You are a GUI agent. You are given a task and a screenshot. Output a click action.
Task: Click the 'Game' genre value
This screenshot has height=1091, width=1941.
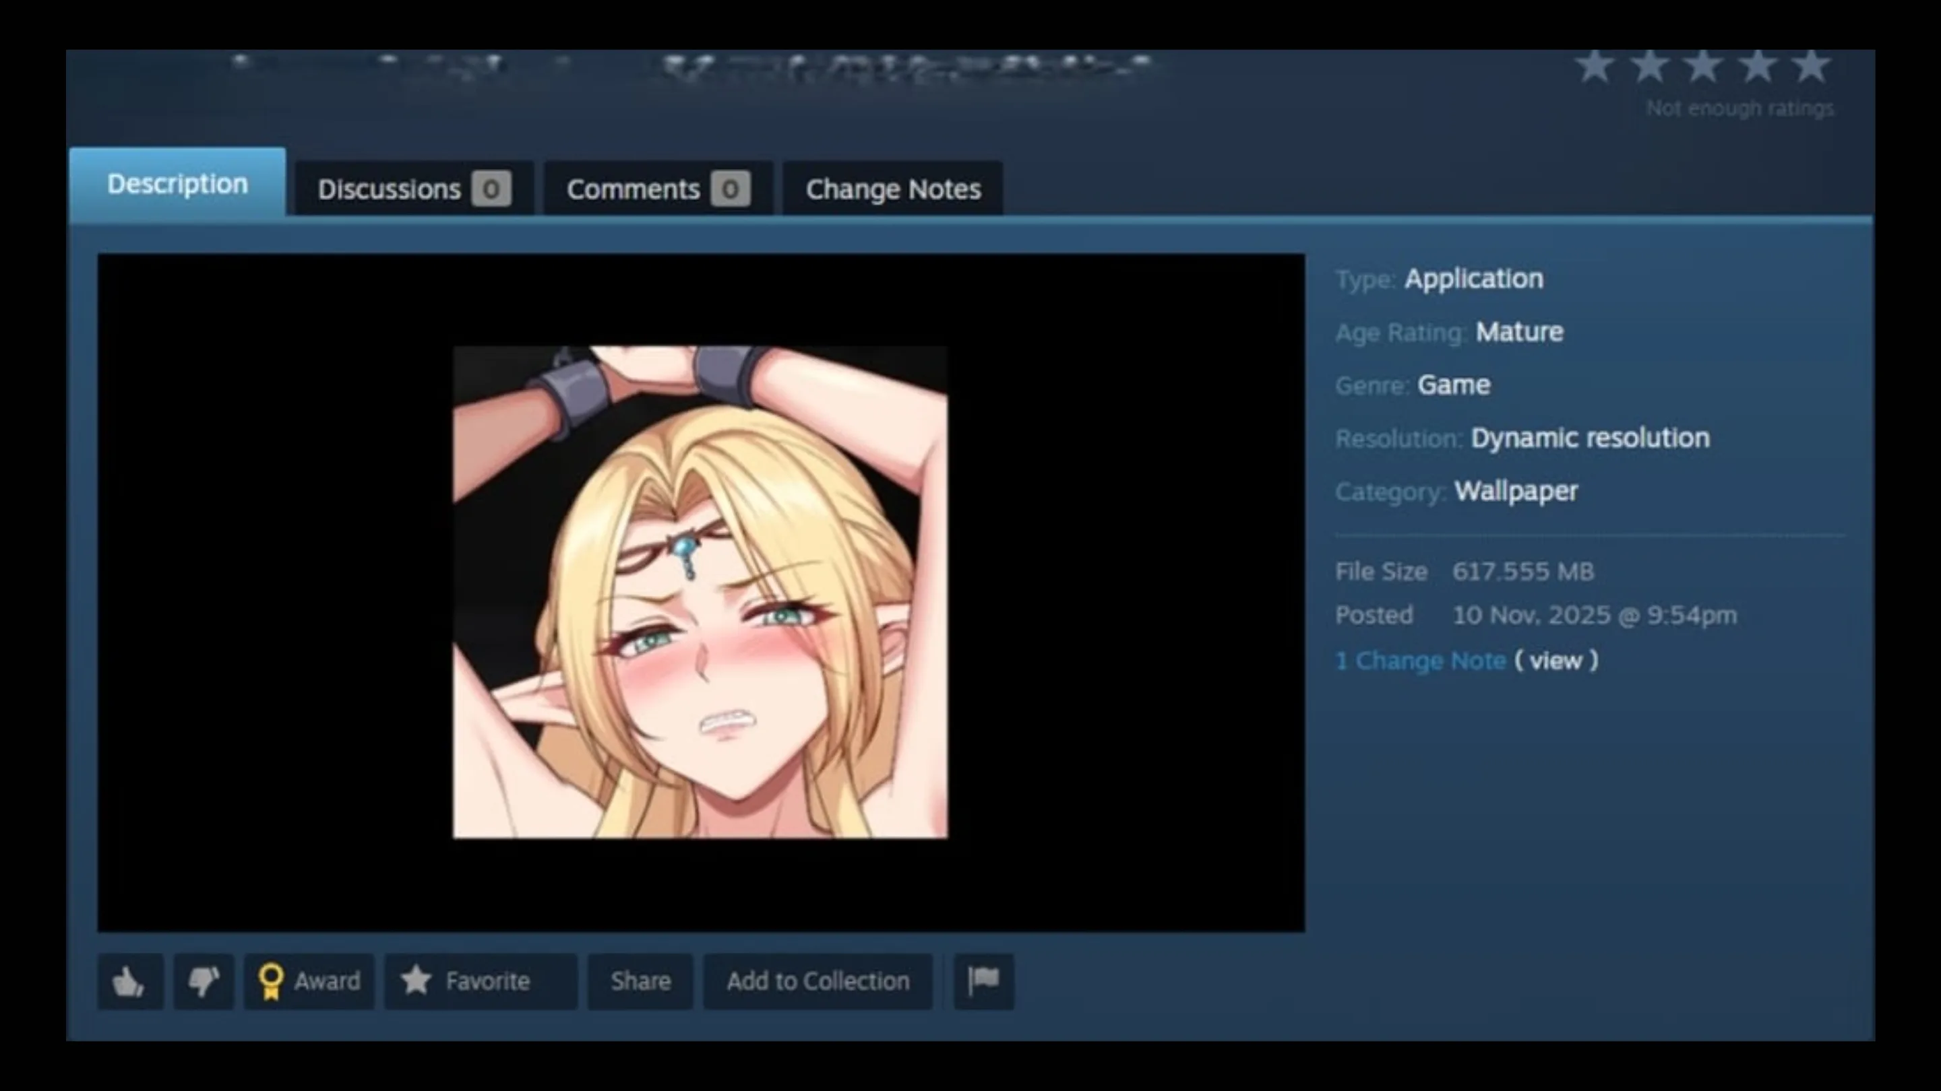click(1454, 385)
